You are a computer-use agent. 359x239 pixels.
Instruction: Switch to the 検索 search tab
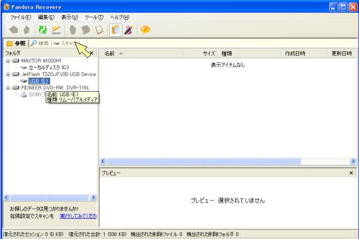tap(40, 43)
